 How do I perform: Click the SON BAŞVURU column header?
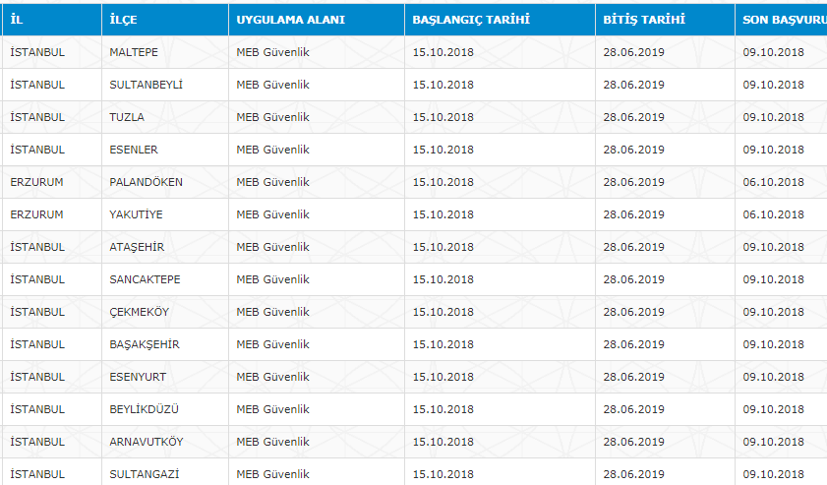tap(784, 20)
